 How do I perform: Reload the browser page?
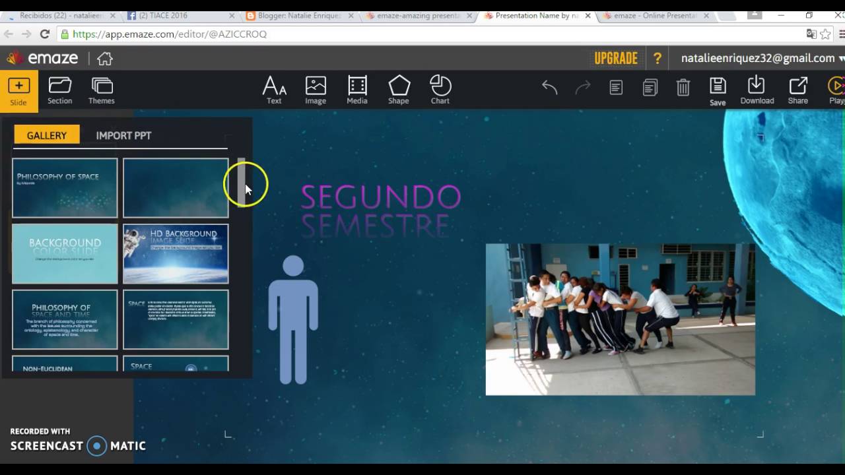coord(45,34)
